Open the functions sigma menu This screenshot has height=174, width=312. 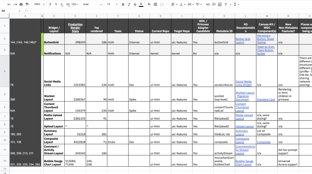234,4
